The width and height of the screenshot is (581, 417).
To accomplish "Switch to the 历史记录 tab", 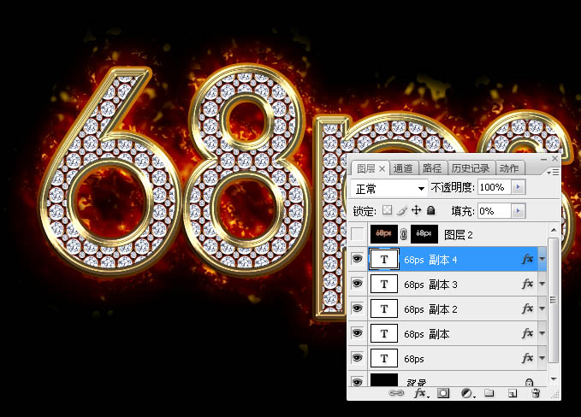I will point(471,169).
